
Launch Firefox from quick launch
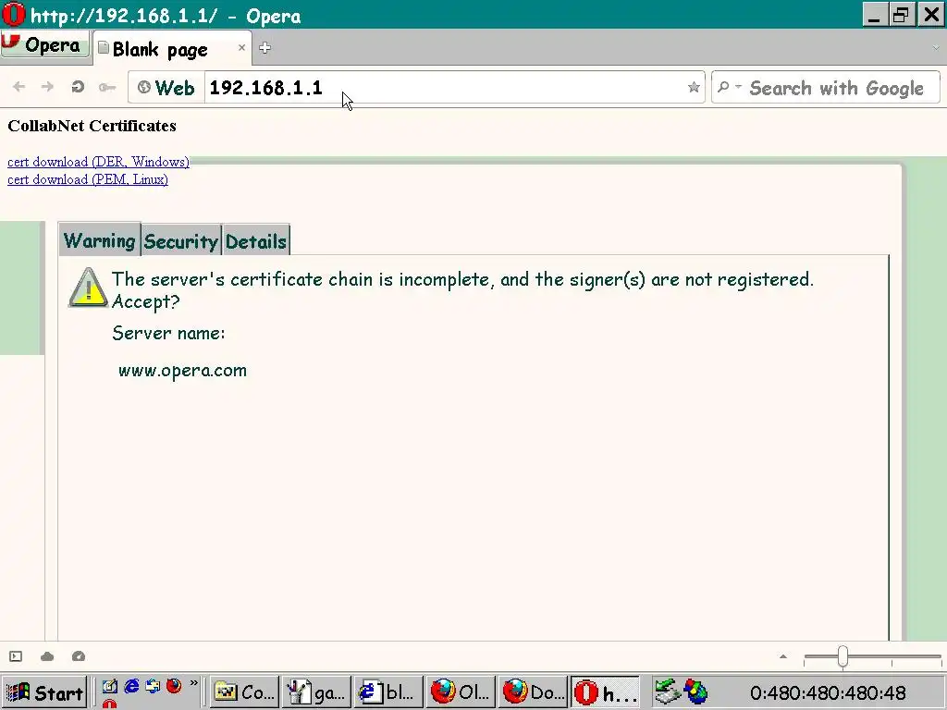click(174, 687)
